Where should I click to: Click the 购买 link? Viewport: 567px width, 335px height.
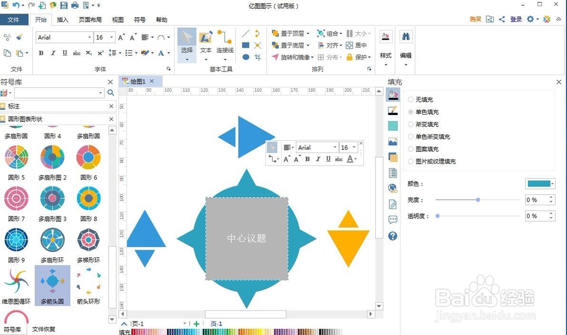476,19
